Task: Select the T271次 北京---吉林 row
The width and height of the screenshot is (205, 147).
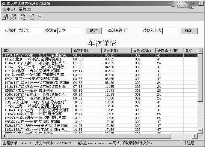Action: click(x=100, y=71)
